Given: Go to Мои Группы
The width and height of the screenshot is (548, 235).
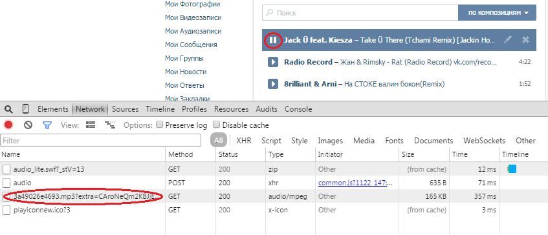Looking at the screenshot, I should 184,58.
